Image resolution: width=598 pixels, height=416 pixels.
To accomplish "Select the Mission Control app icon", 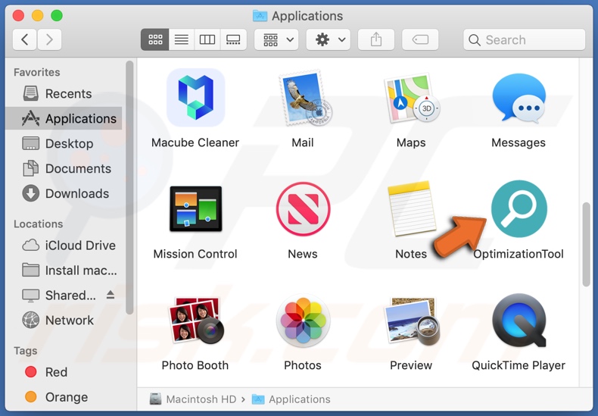I will click(195, 209).
